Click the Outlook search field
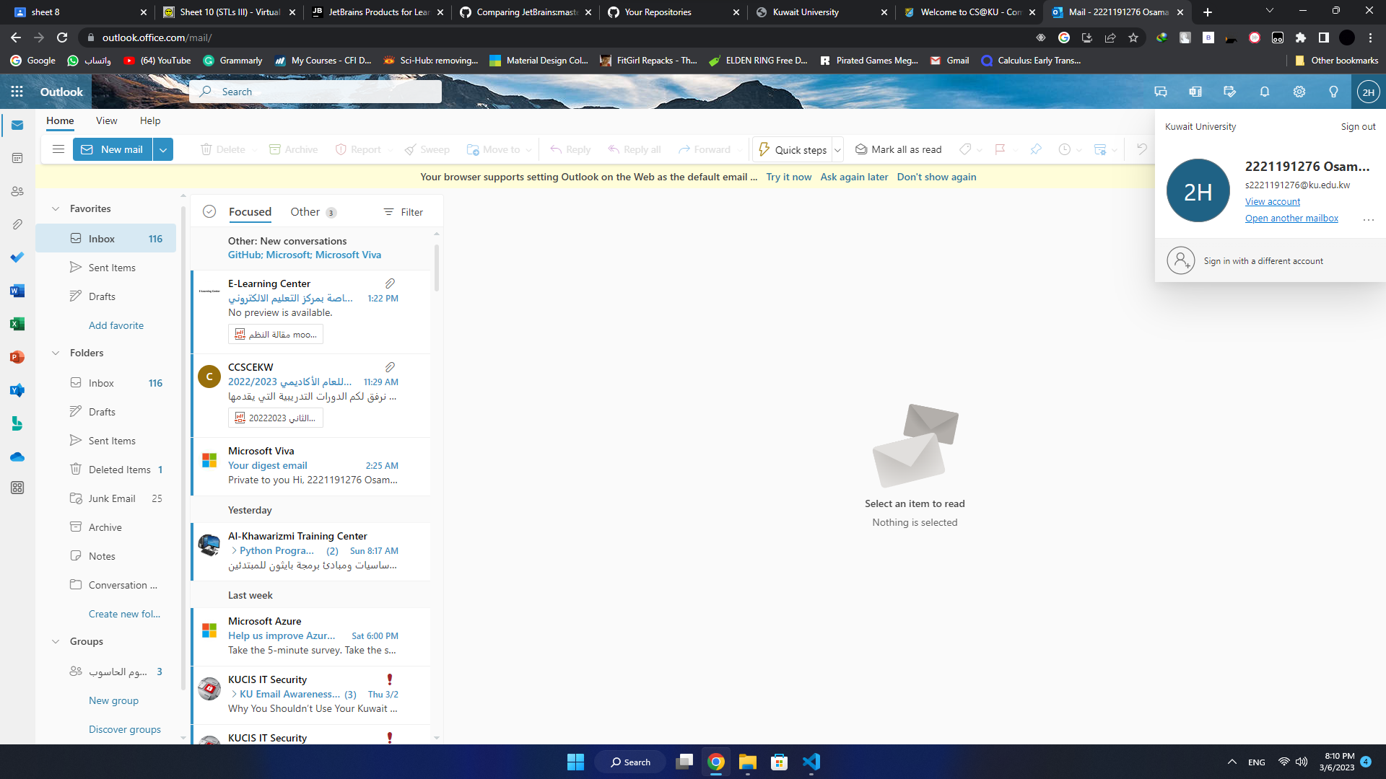The image size is (1386, 779). 315,92
